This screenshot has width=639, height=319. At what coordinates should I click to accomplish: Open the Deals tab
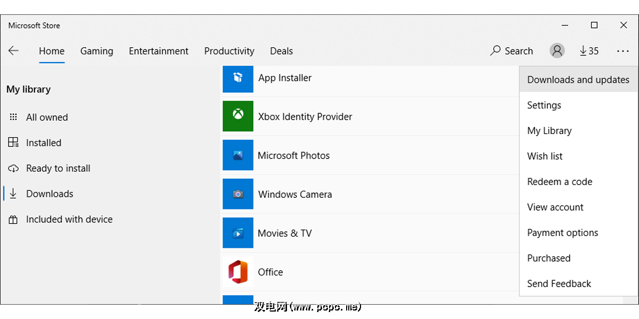[281, 51]
